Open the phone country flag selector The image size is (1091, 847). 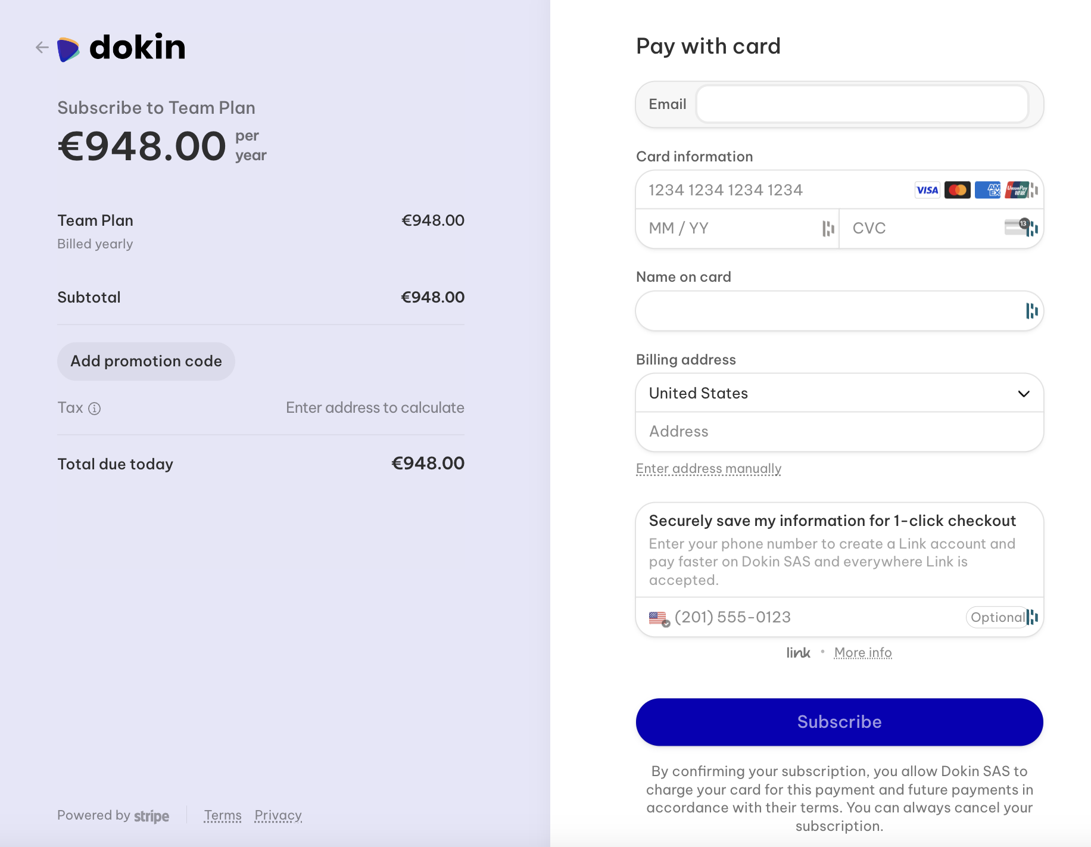659,618
